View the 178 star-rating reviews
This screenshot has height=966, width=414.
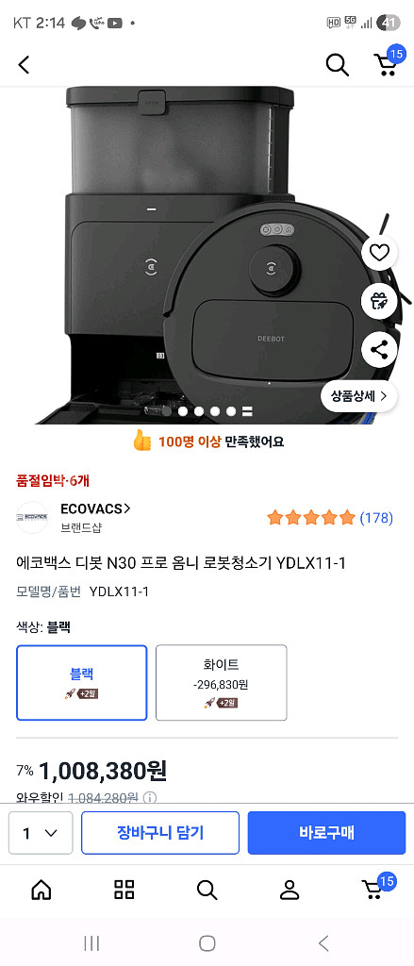(x=330, y=518)
